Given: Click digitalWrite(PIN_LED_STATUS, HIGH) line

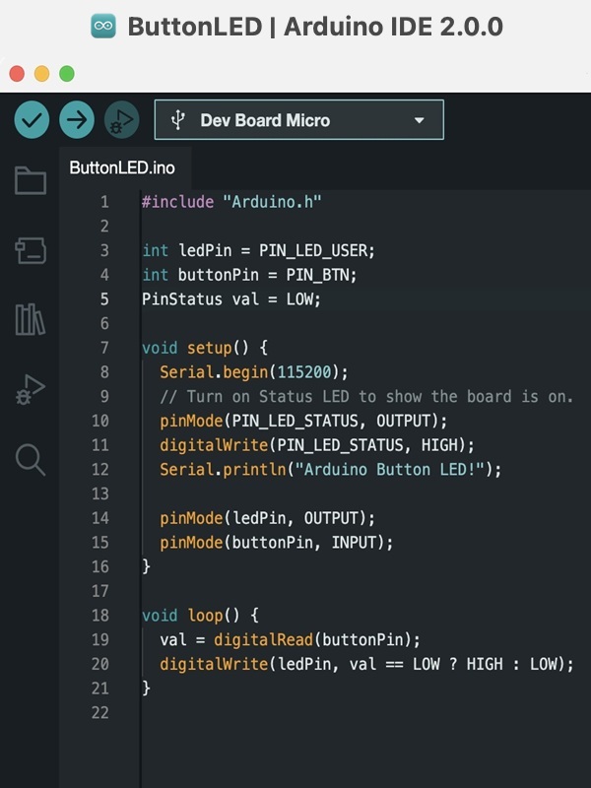Looking at the screenshot, I should 317,445.
